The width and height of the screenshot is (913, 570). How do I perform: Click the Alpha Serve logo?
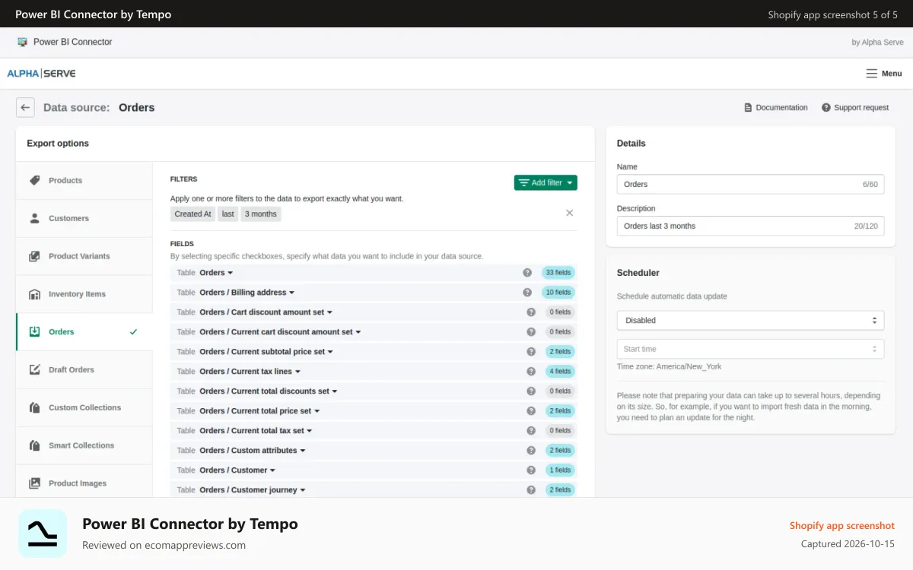coord(41,74)
